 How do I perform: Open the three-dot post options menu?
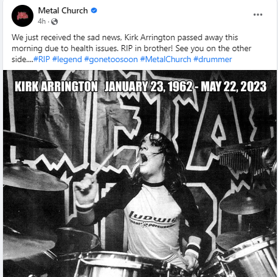[258, 15]
